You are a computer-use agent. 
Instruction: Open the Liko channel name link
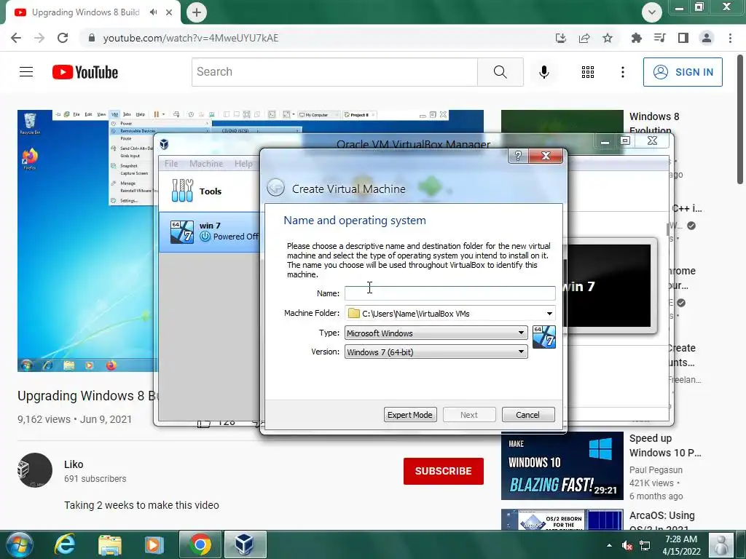pyautogui.click(x=74, y=464)
